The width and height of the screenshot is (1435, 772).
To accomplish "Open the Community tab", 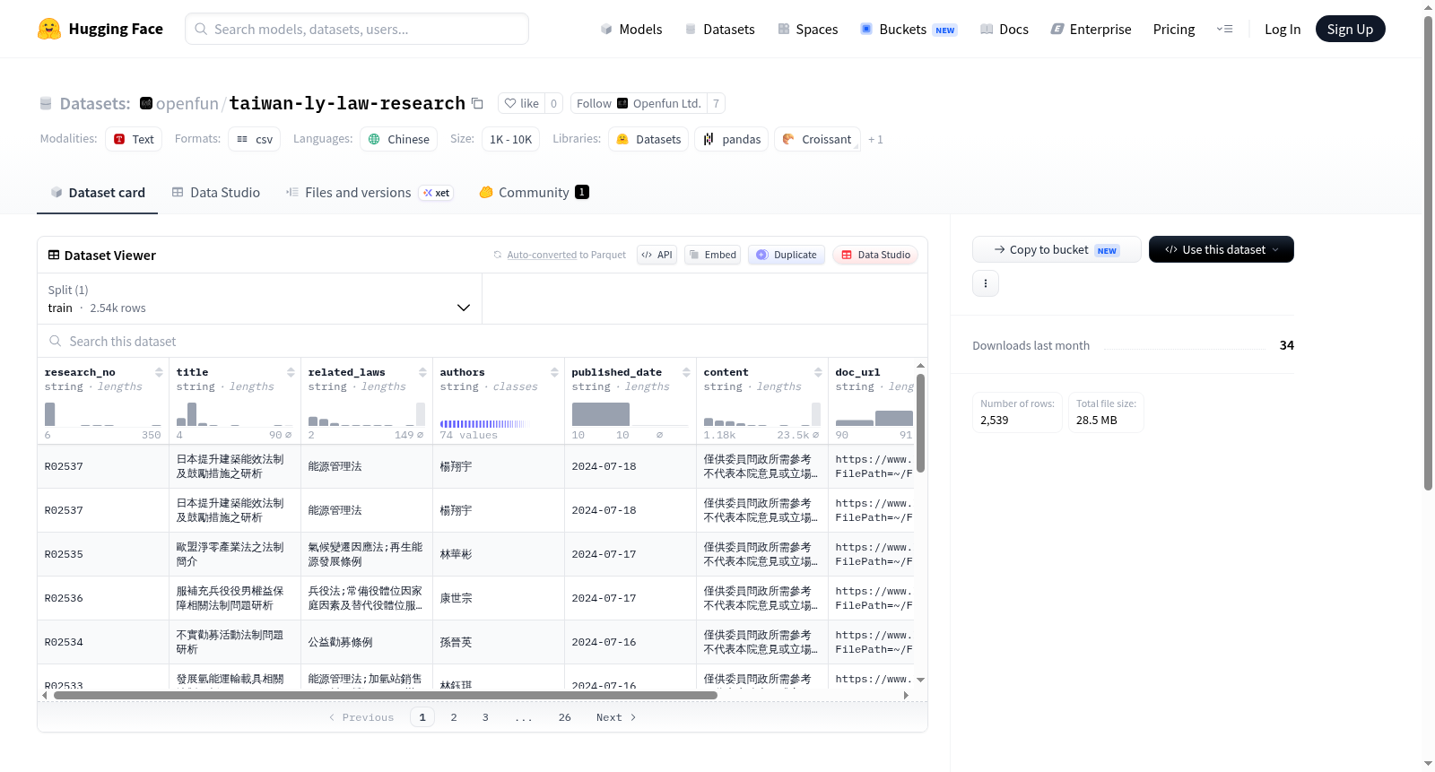I will tap(534, 192).
